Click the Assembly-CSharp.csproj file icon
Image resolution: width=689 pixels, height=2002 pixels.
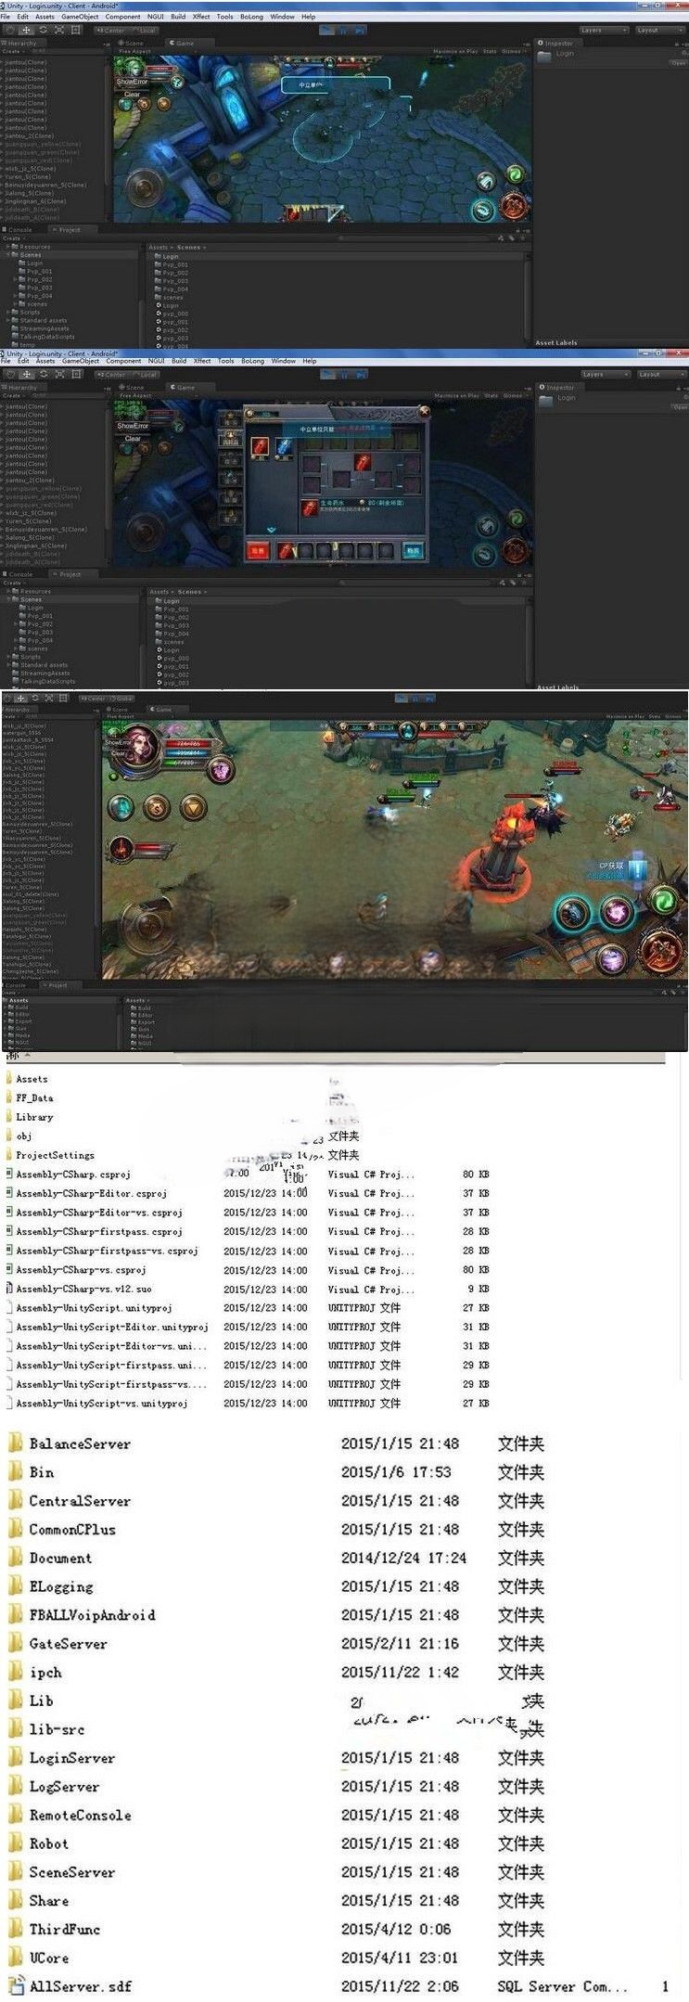click(8, 1174)
